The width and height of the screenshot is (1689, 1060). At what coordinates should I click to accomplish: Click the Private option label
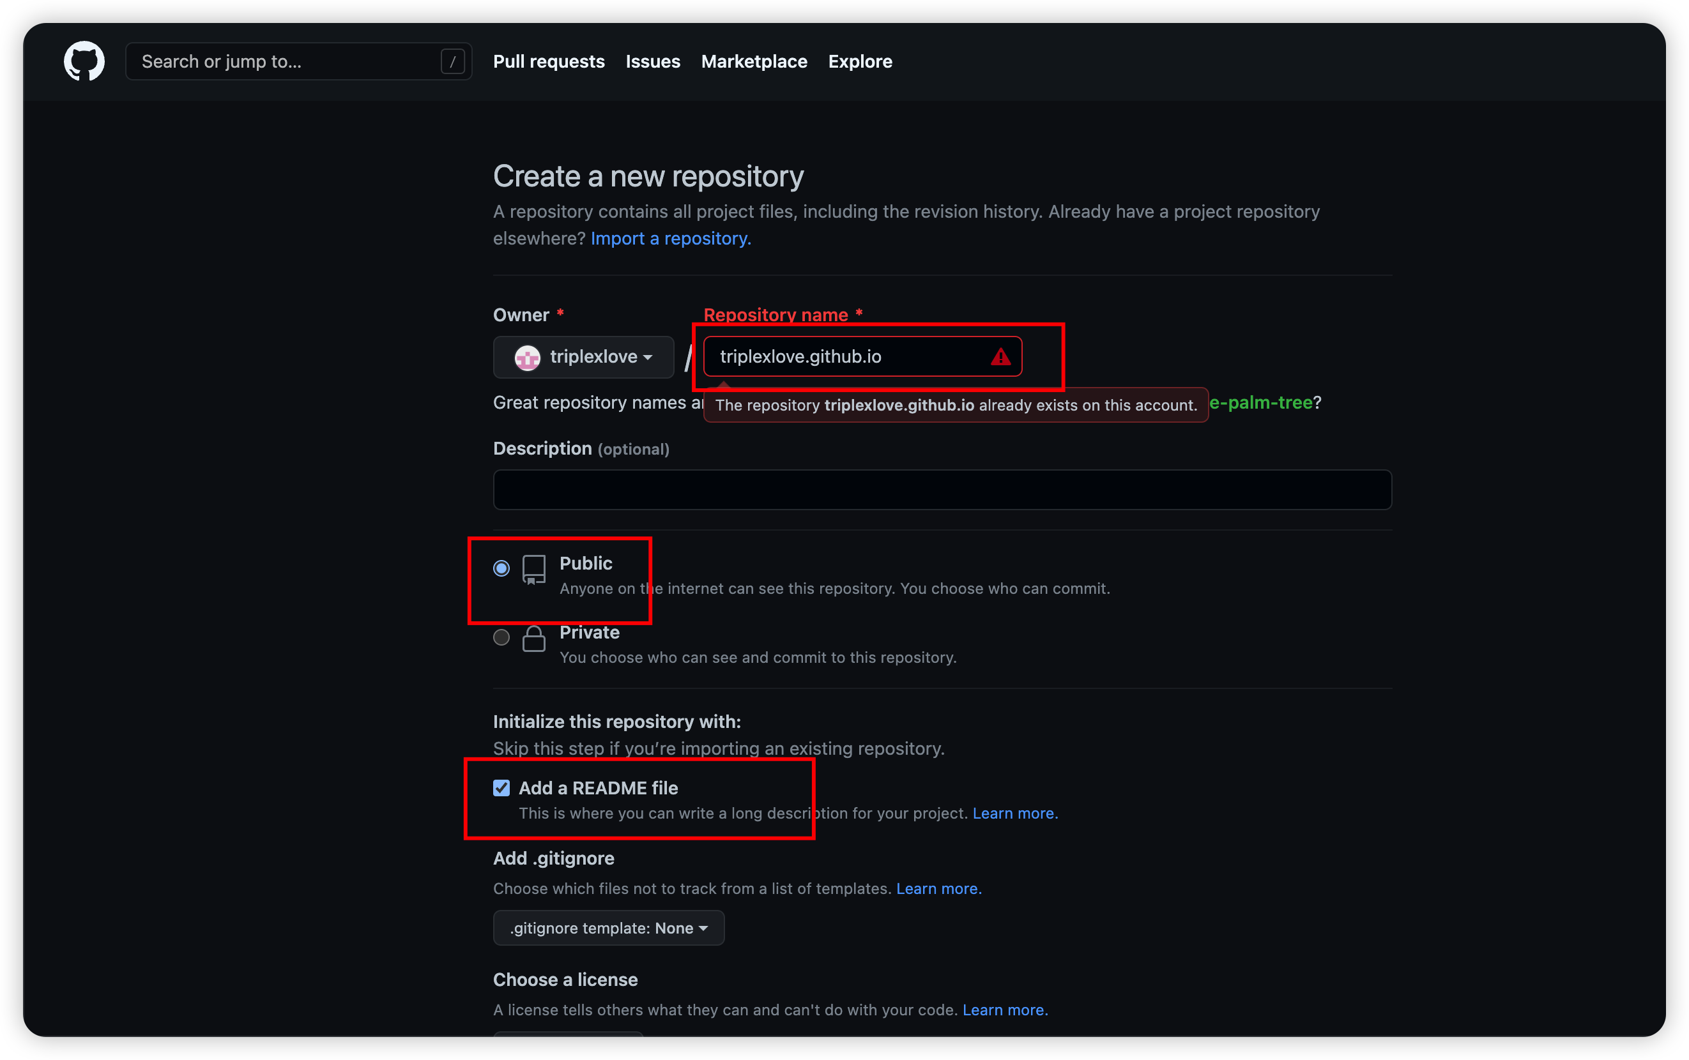589,632
